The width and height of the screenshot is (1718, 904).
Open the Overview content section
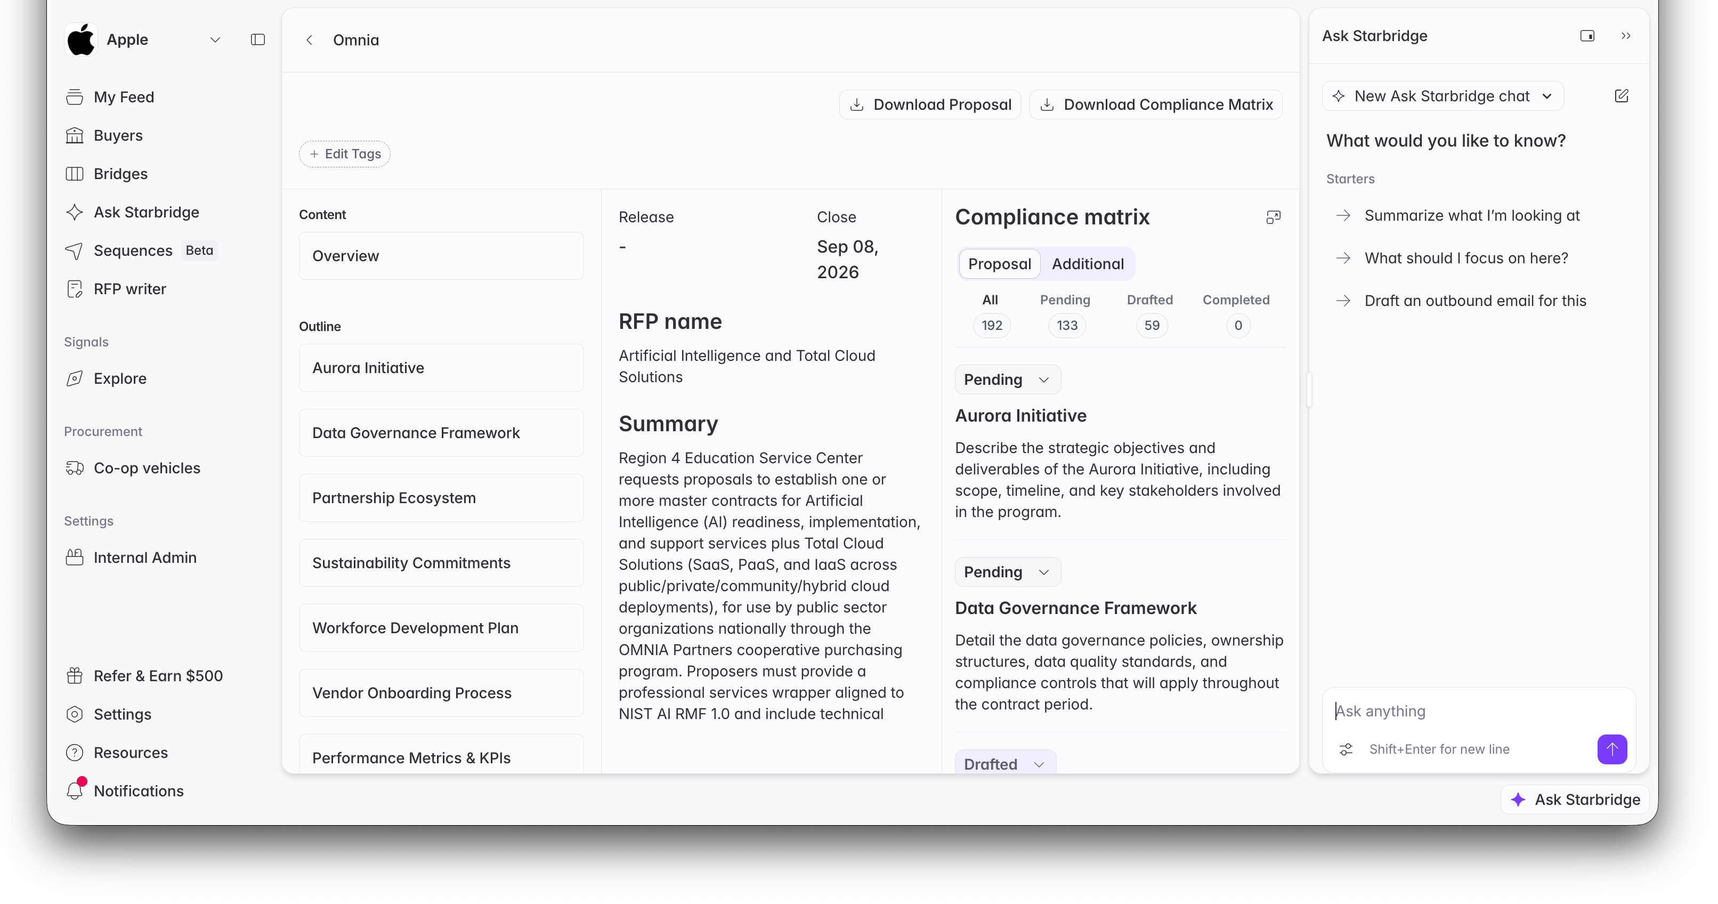coord(442,256)
